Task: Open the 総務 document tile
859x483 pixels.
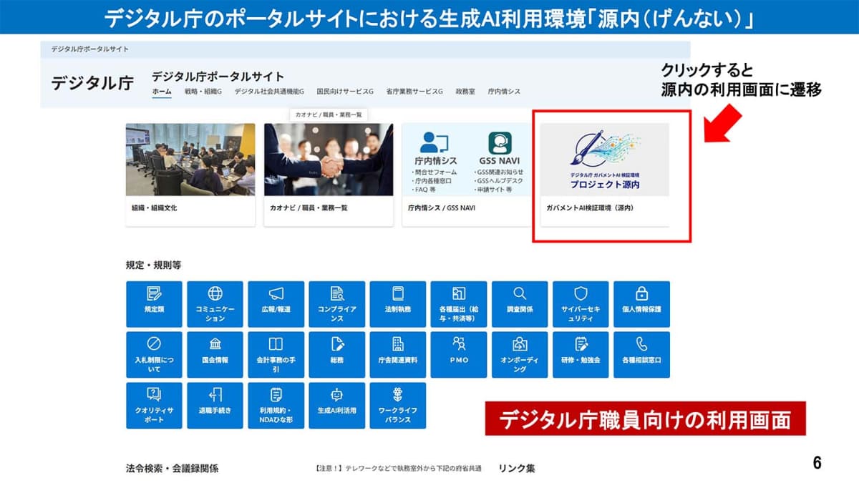Action: (337, 355)
